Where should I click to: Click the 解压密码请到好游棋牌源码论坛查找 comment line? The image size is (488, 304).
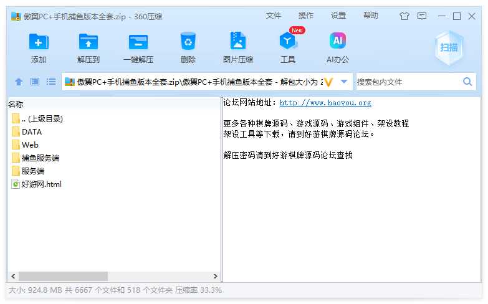(288, 155)
